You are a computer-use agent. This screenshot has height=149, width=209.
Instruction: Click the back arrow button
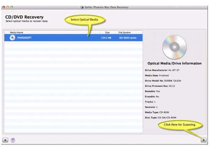(x=5, y=140)
